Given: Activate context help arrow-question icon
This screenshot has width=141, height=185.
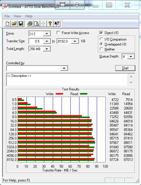Looking at the screenshot, I should coord(57,23).
